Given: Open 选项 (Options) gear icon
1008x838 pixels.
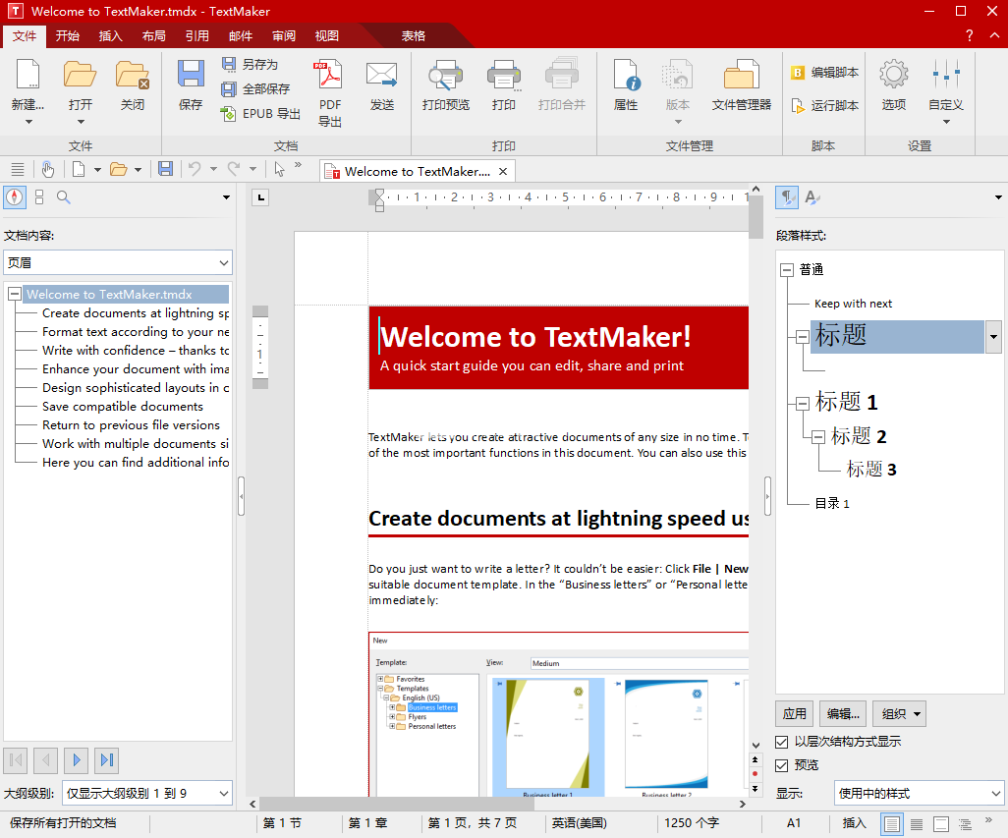Looking at the screenshot, I should coord(894,74).
